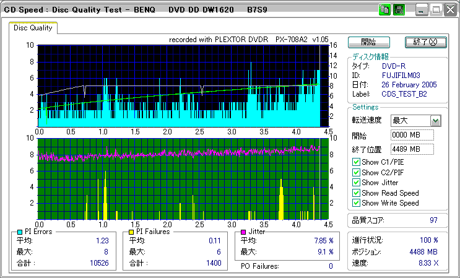Click the 開始 0000 MB input field

412,135
